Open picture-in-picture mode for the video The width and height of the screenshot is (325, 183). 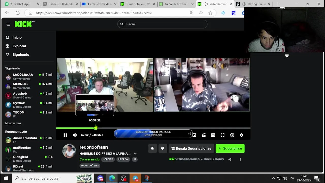click(x=194, y=135)
